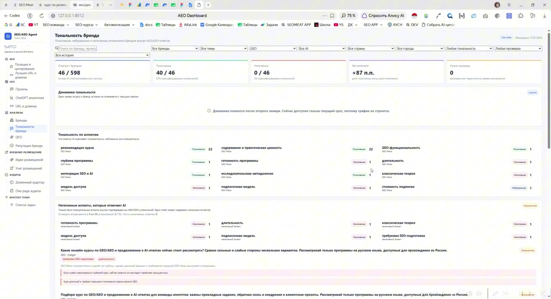Open the Вся история dropdown

pyautogui.click(x=102, y=55)
